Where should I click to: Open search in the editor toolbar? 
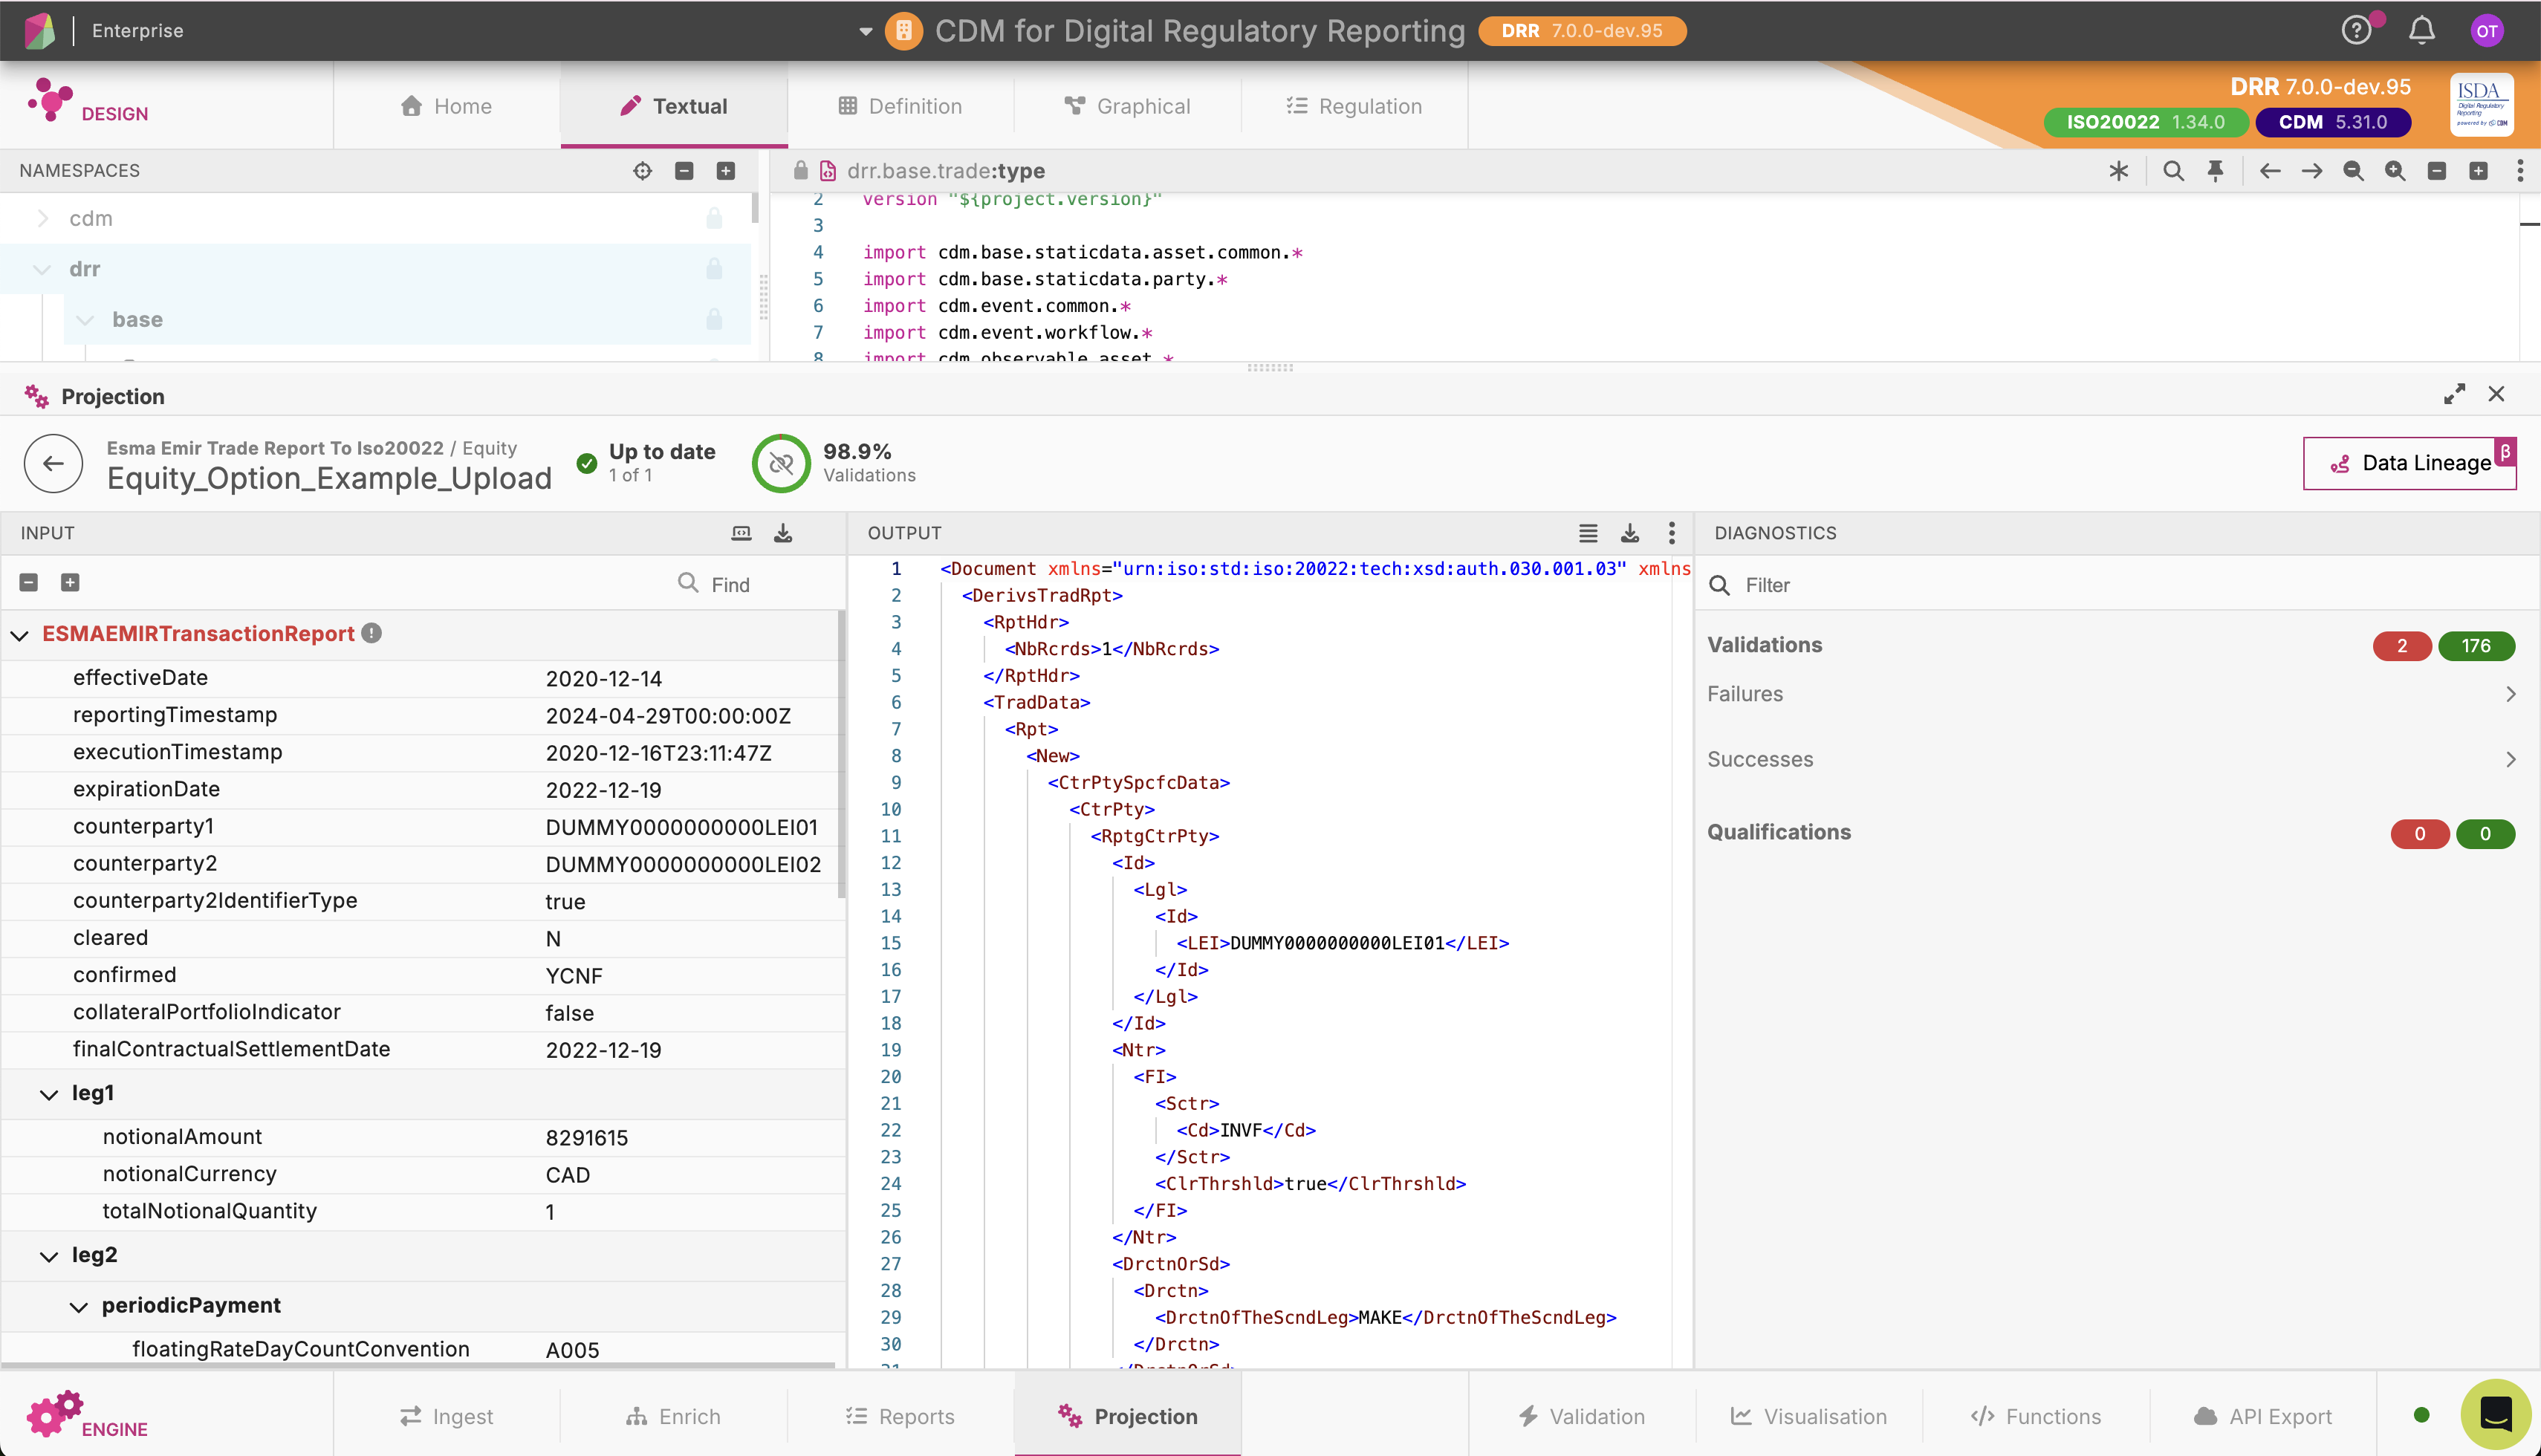pos(2173,171)
